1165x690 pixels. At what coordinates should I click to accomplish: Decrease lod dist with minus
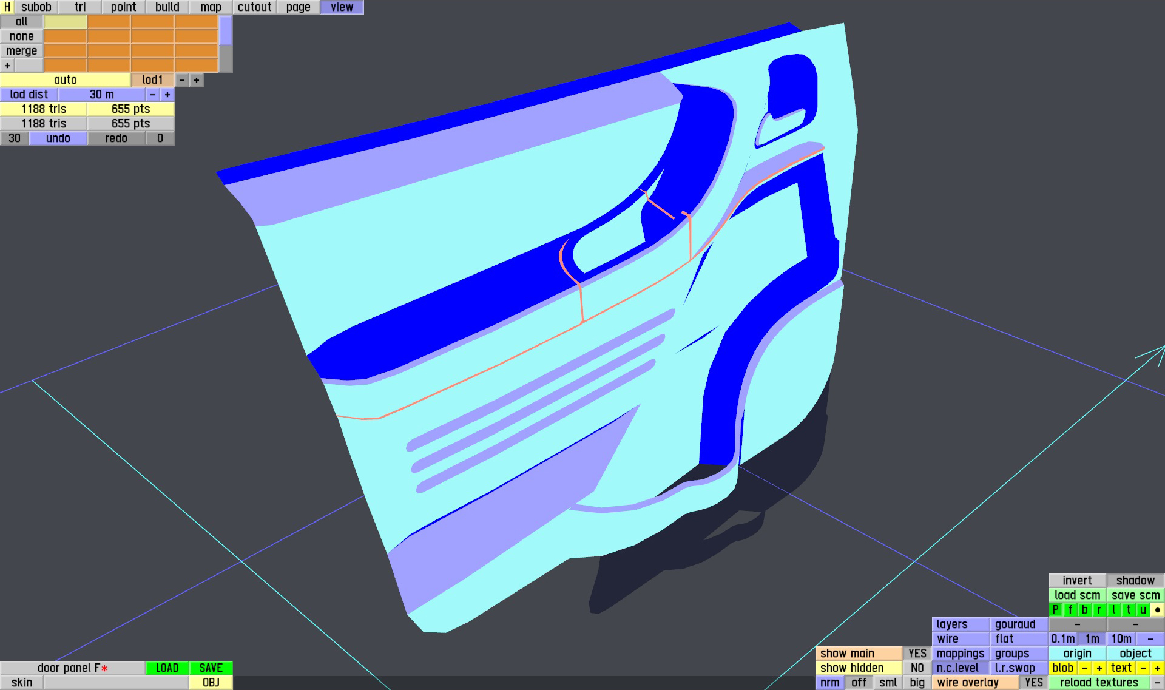[153, 95]
